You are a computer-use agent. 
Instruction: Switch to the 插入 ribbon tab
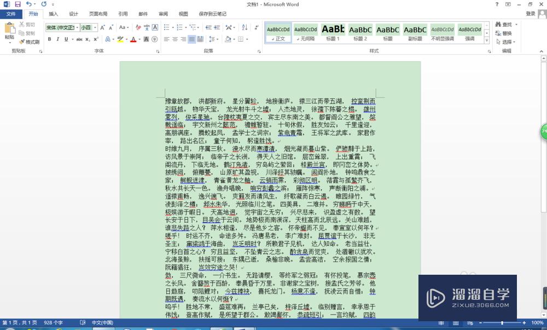coord(53,14)
